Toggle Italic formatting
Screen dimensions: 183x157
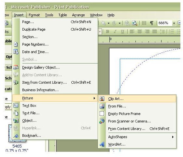[115, 32]
